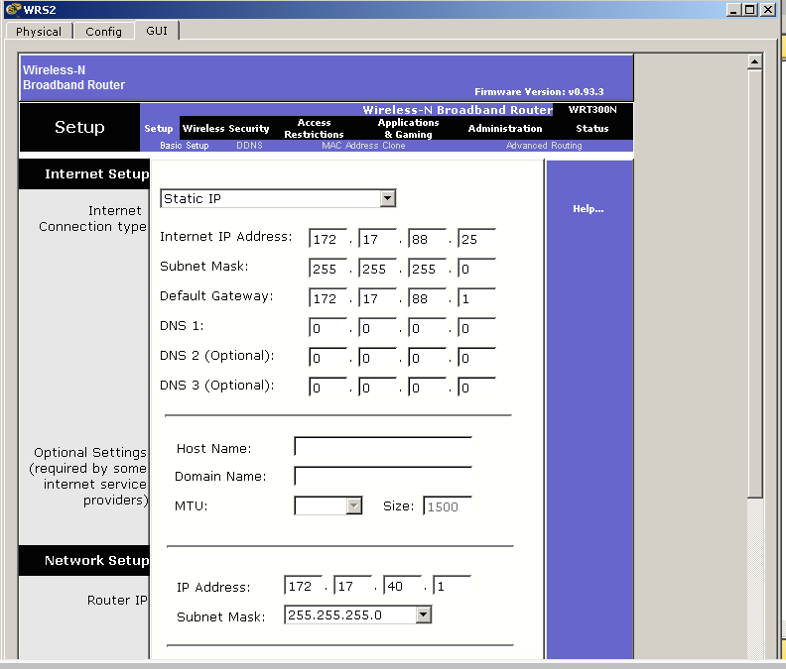This screenshot has height=669, width=786.
Task: Go to Access Restrictions section
Action: pyautogui.click(x=314, y=129)
